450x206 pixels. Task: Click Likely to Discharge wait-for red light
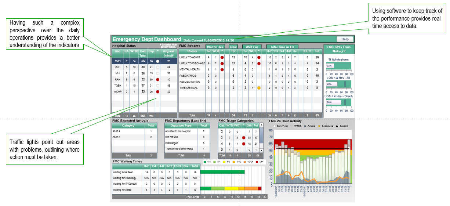point(259,64)
